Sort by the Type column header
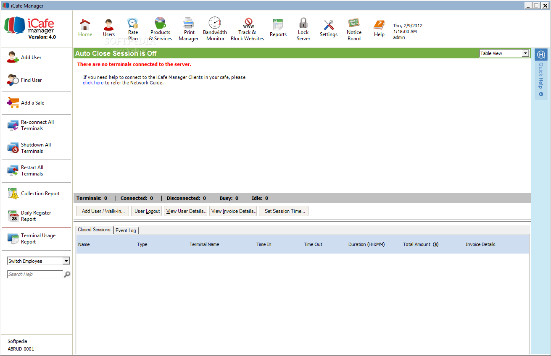Screen dimensions: 551x356 (x=142, y=244)
